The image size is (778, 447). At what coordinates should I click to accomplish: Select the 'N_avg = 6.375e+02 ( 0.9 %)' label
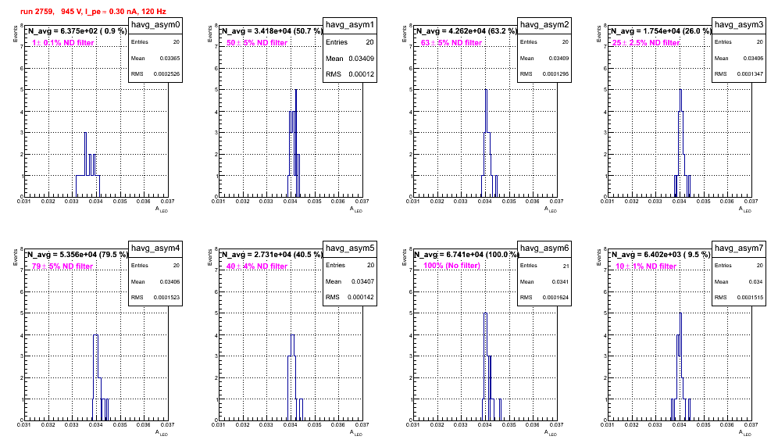pyautogui.click(x=77, y=30)
